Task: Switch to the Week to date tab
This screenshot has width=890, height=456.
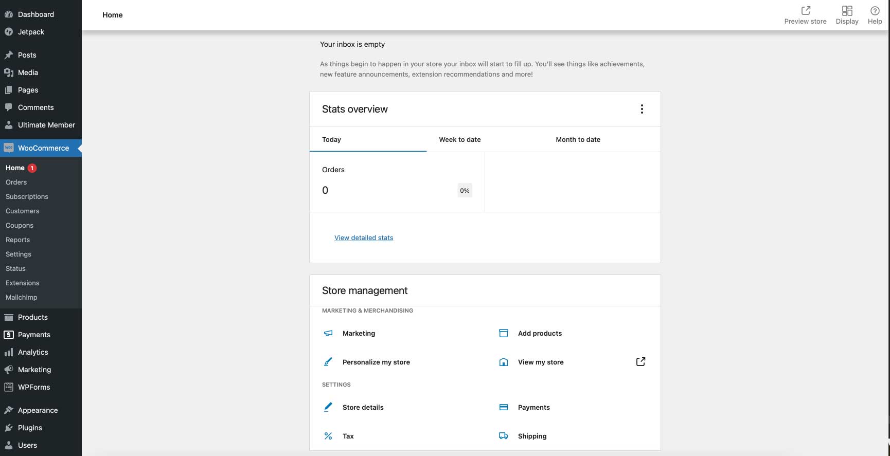Action: (485, 139)
